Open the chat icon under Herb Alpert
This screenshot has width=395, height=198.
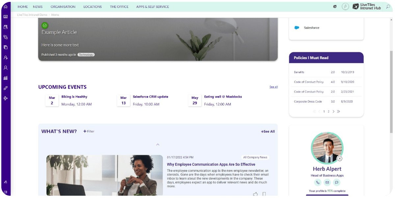tap(337, 183)
